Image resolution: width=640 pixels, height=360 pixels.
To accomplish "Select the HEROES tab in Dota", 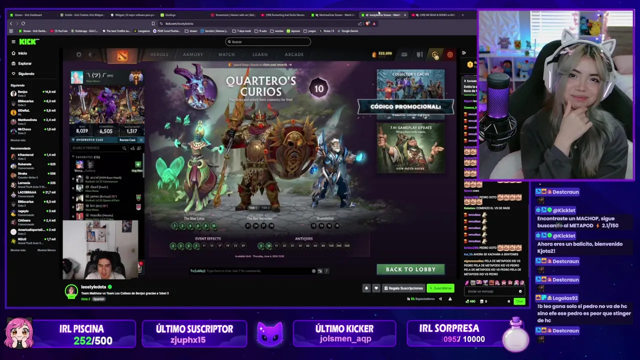I will (159, 54).
